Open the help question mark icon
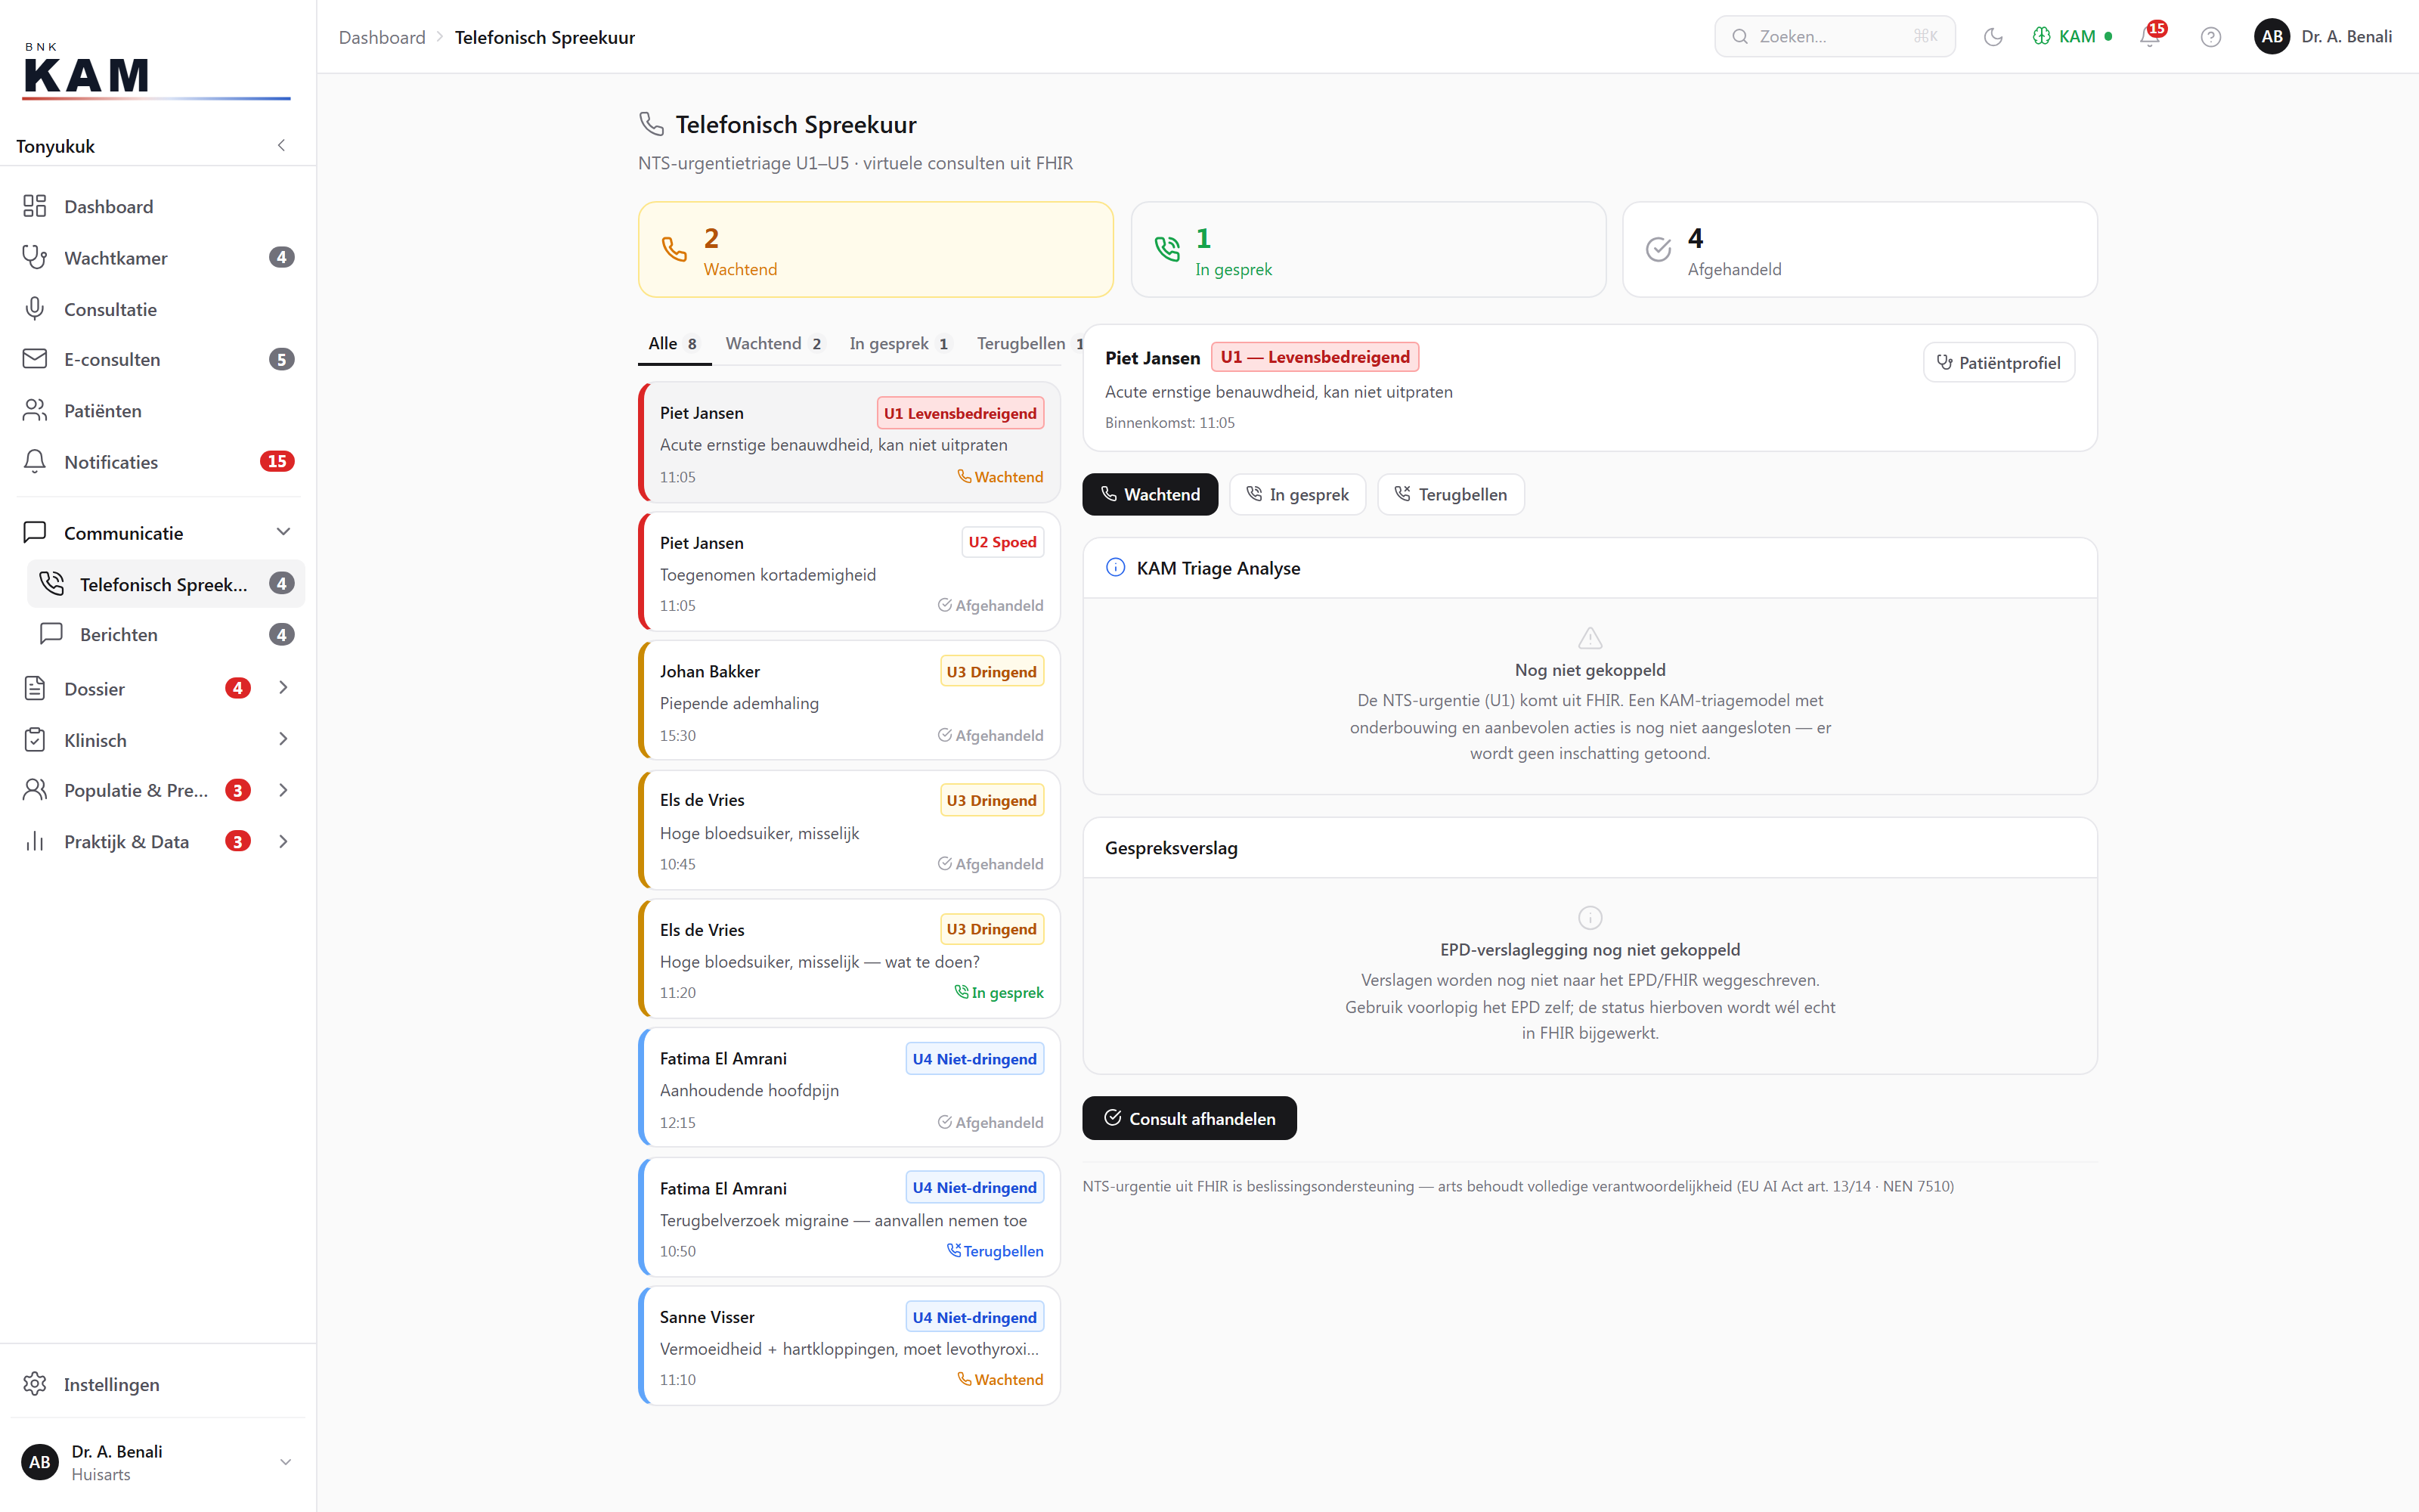Image resolution: width=2419 pixels, height=1512 pixels. (2211, 37)
